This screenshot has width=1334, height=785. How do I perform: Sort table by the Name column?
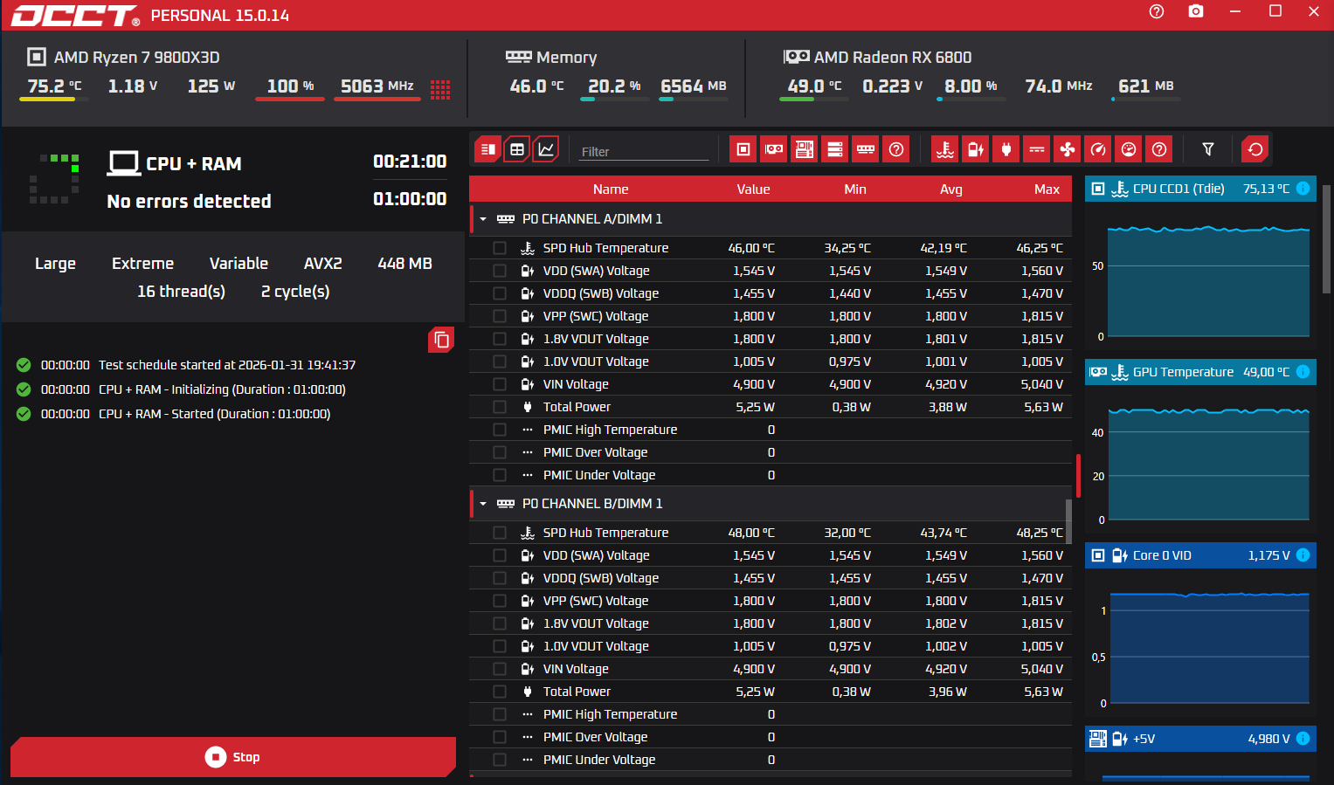[611, 189]
